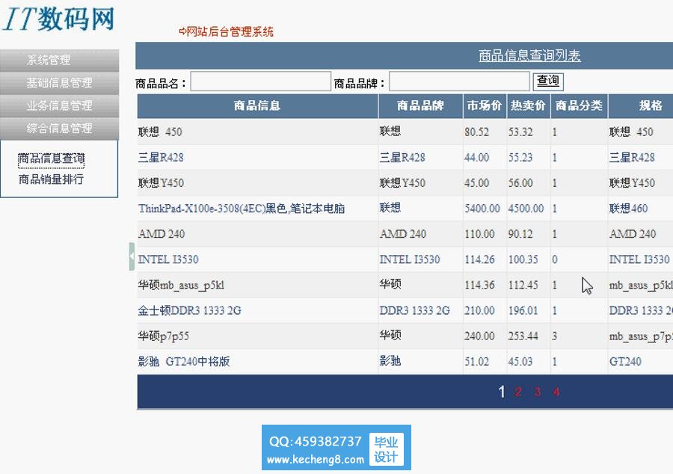
Task: Select hot price 55.23
Action: coord(520,158)
